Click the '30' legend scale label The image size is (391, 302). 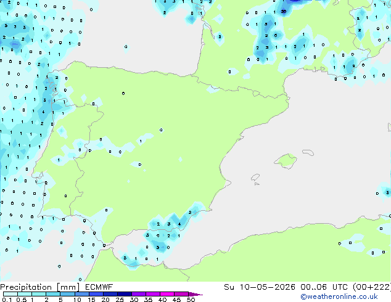pyautogui.click(x=134, y=300)
